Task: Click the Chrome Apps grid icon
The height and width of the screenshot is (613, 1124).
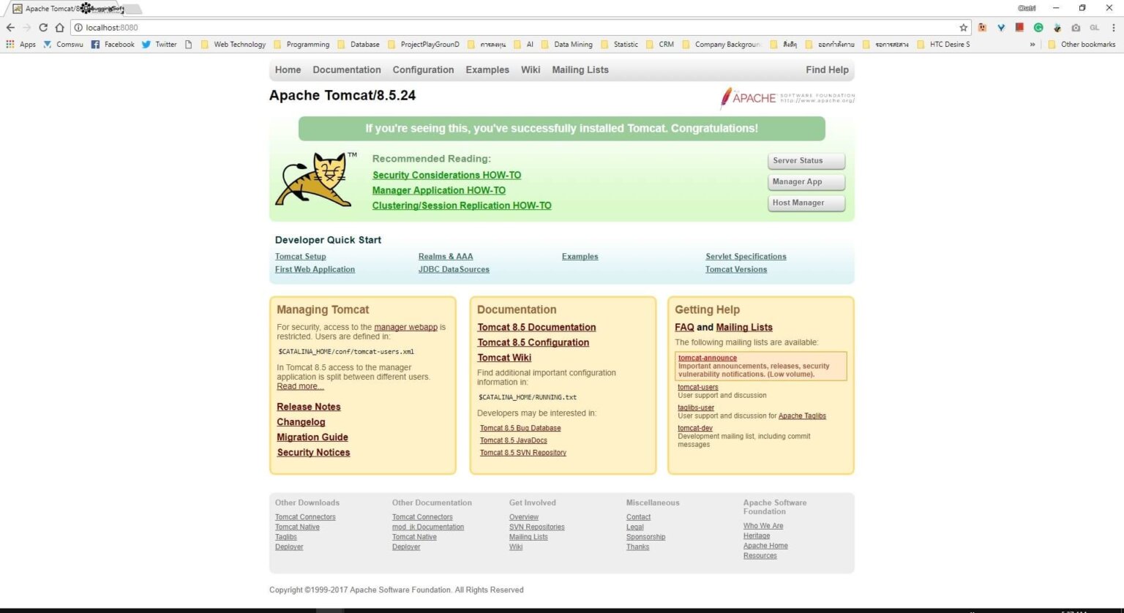Action: (x=10, y=44)
